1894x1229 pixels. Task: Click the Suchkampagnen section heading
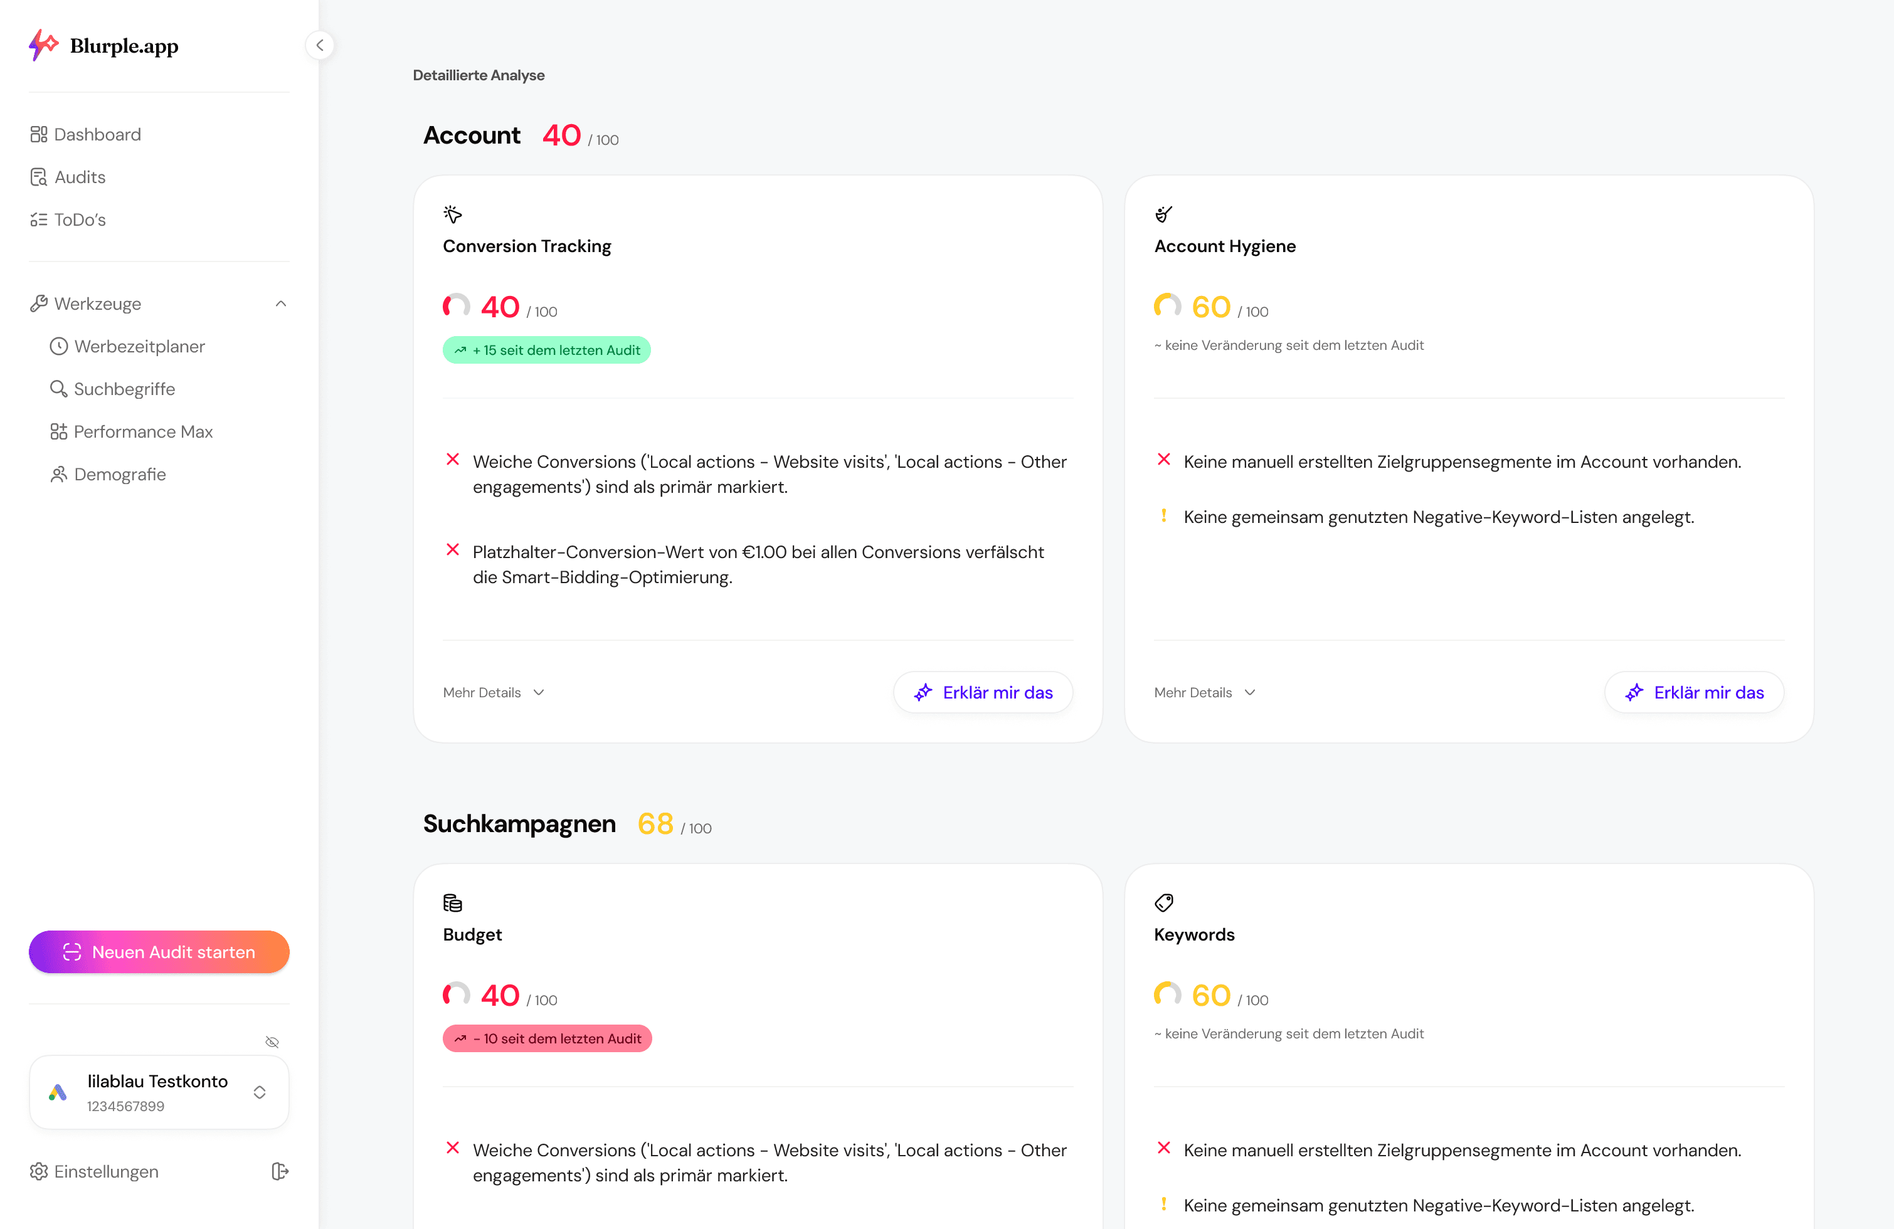point(520,825)
